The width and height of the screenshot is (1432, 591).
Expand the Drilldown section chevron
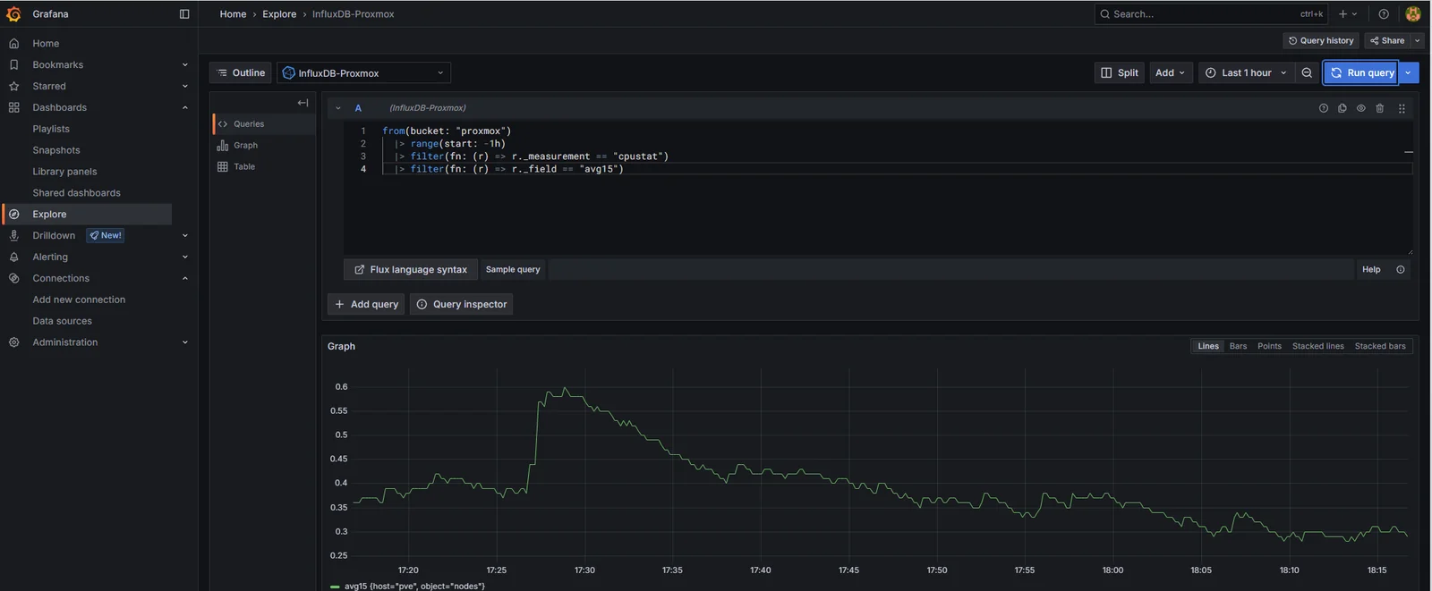pos(185,235)
